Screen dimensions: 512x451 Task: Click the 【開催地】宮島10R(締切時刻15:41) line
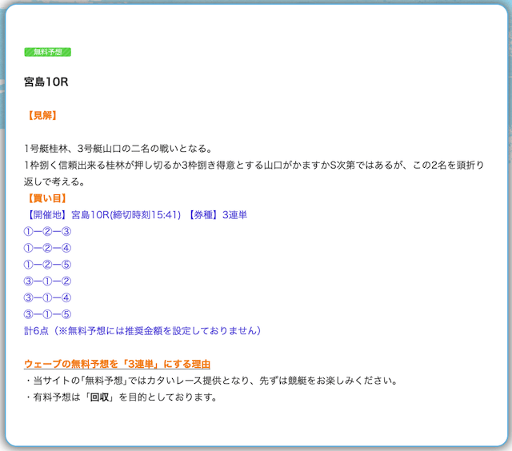(103, 215)
